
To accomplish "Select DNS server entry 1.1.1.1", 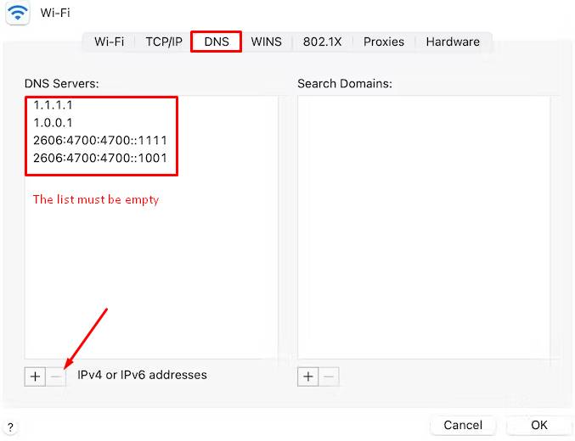I will (52, 106).
